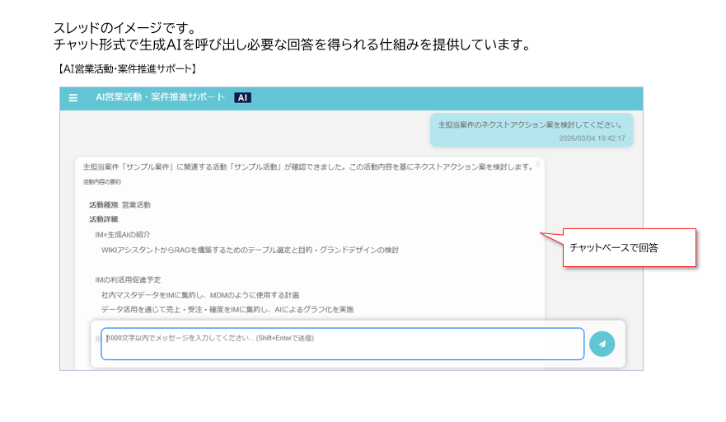Focus the 1000文字以内 message input field
726x422 pixels.
342,344
